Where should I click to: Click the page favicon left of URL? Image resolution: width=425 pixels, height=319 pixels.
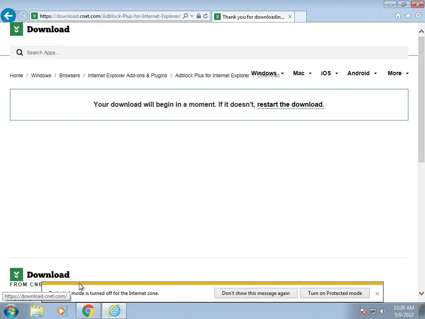coord(34,16)
